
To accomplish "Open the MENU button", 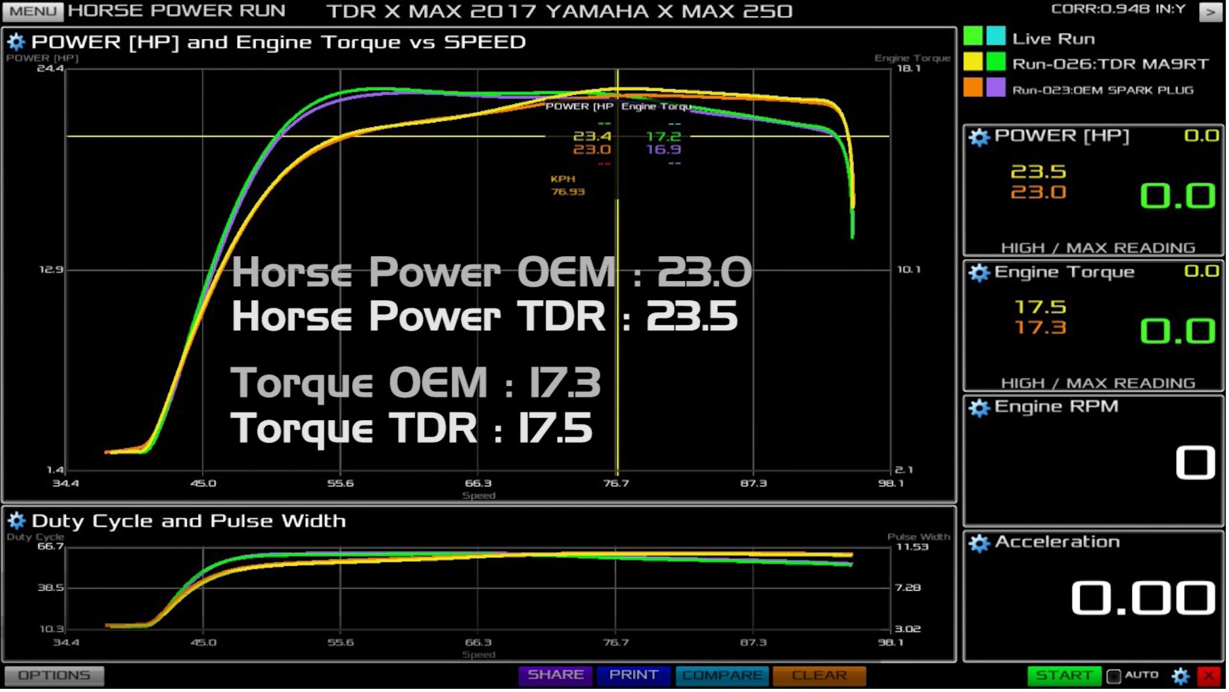I will click(x=33, y=11).
